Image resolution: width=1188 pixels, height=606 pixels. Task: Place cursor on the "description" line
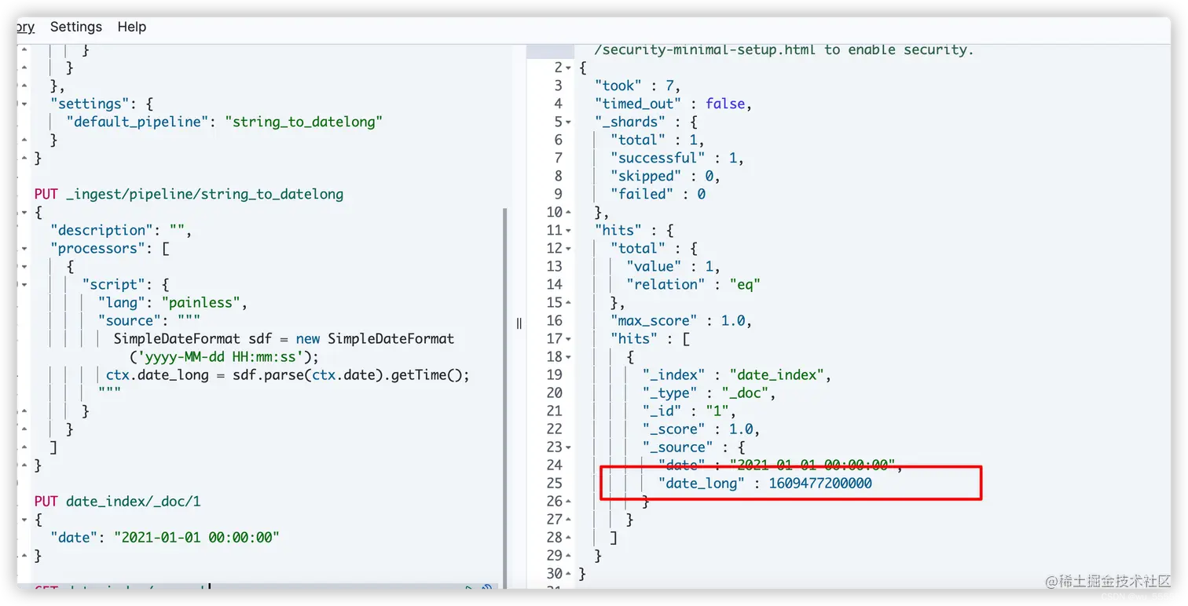pyautogui.click(x=121, y=230)
